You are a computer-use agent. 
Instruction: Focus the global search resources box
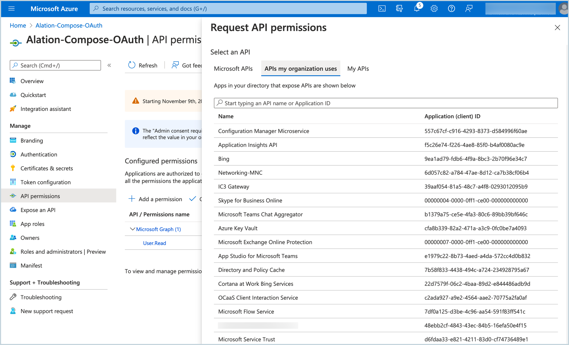[228, 8]
